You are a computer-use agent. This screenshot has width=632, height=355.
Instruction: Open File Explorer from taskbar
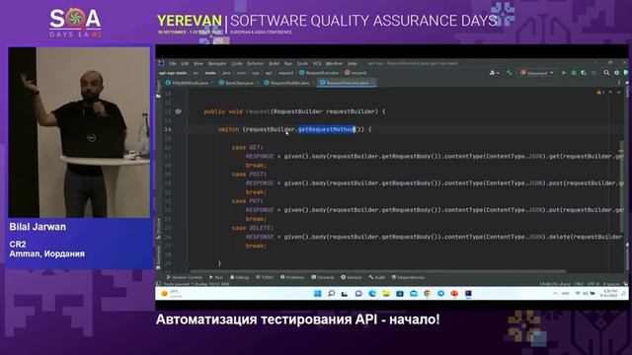tap(386, 294)
